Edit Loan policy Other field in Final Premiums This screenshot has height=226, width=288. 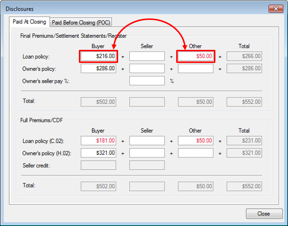click(x=196, y=56)
